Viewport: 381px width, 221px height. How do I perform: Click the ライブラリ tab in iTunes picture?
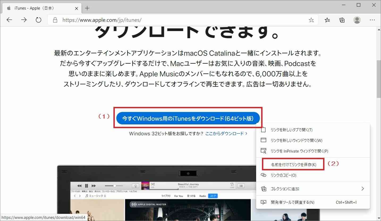pos(166,196)
